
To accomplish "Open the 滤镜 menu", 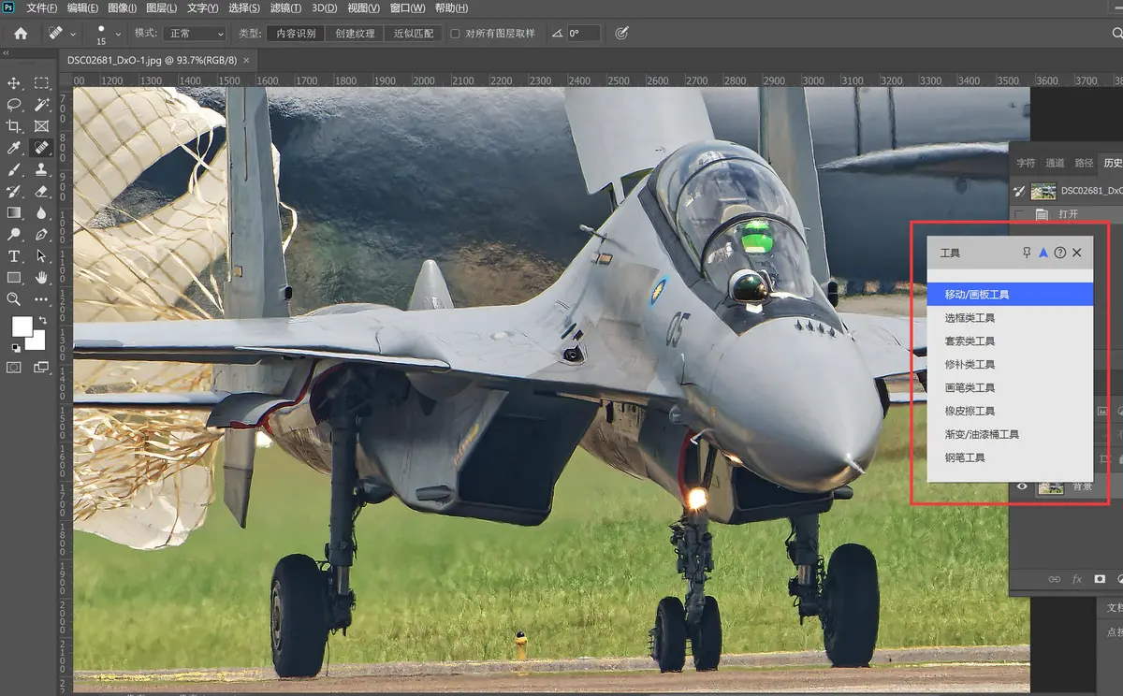I will click(x=284, y=8).
